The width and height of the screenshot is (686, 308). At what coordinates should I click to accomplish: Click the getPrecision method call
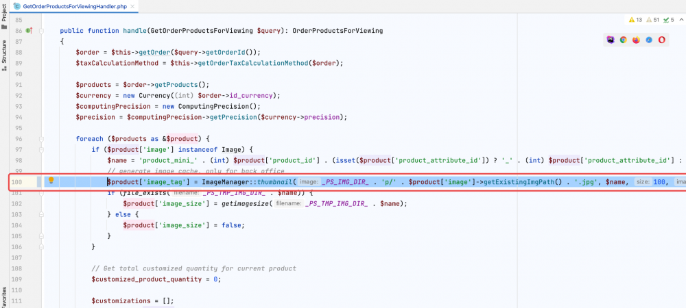tap(234, 117)
